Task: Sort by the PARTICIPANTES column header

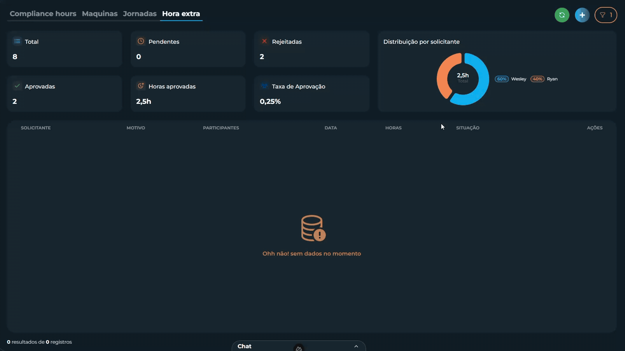Action: point(221,128)
